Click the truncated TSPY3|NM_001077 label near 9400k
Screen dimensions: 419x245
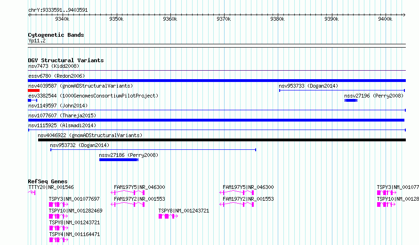398,187
